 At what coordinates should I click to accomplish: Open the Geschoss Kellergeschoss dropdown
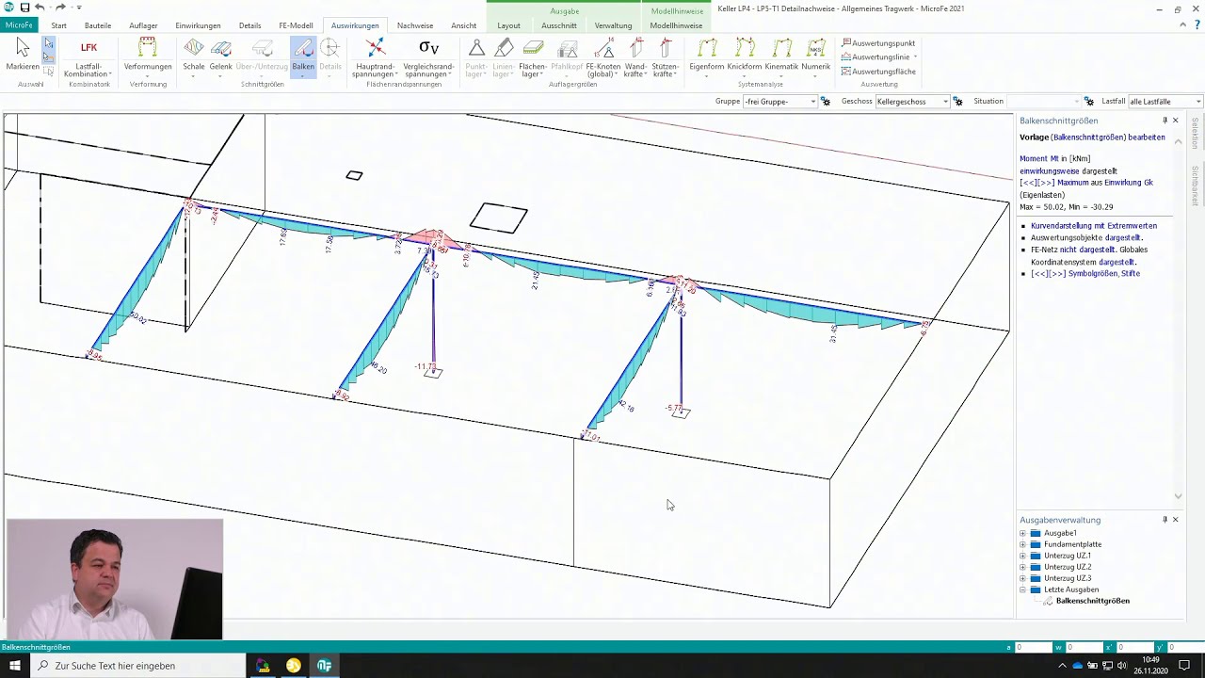pyautogui.click(x=912, y=102)
